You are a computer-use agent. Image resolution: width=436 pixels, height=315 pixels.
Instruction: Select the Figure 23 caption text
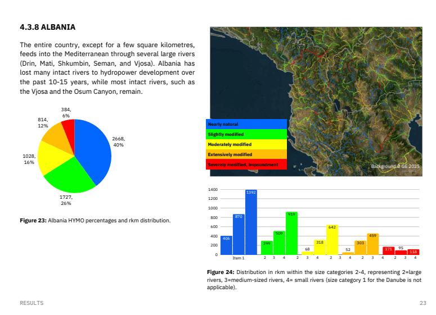(x=95, y=221)
